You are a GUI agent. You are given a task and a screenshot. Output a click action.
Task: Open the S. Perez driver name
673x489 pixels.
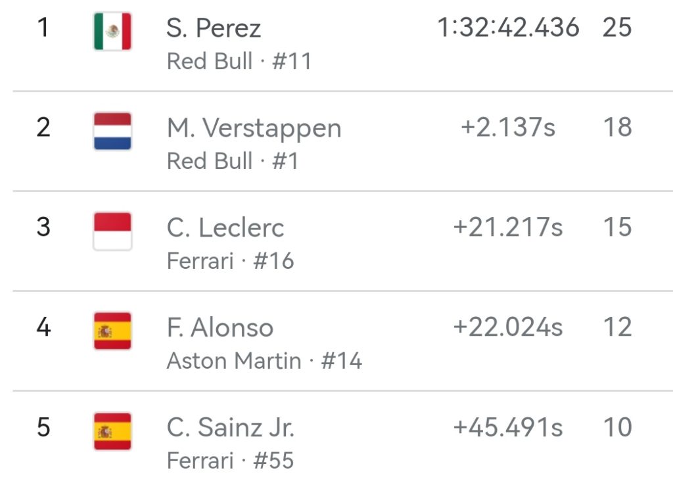point(214,28)
